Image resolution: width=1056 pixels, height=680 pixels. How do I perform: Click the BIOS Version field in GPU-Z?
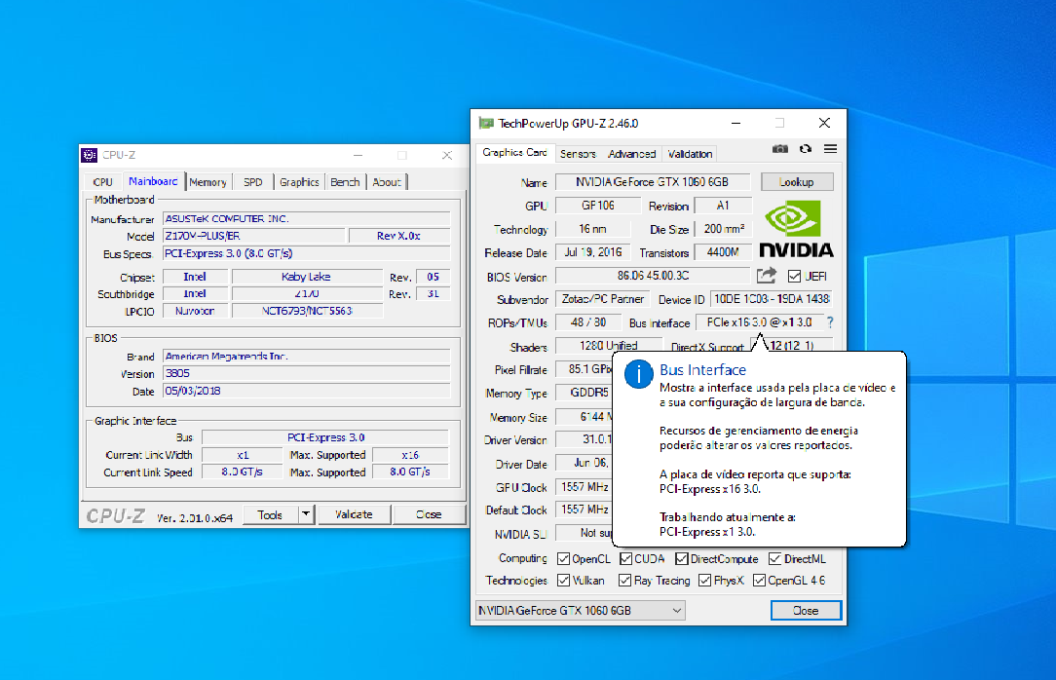point(653,276)
